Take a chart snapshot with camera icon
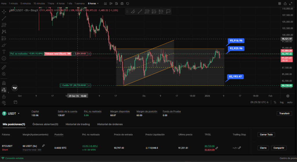This screenshot has width=297, height=162. point(122,3)
